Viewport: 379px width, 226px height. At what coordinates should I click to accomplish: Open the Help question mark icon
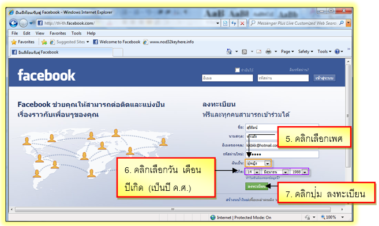pyautogui.click(x=337, y=51)
